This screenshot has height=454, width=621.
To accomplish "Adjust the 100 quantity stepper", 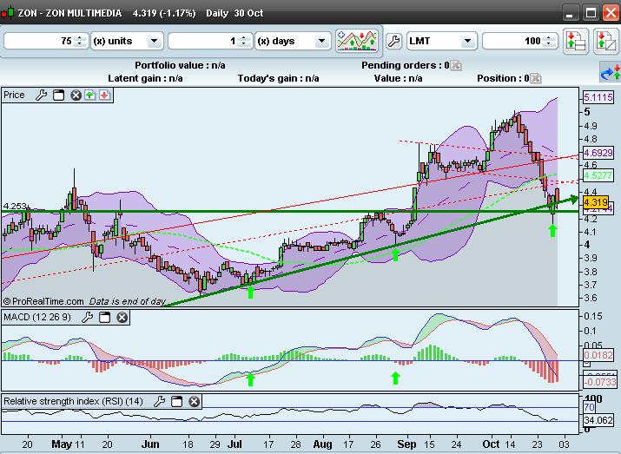I will 549,41.
